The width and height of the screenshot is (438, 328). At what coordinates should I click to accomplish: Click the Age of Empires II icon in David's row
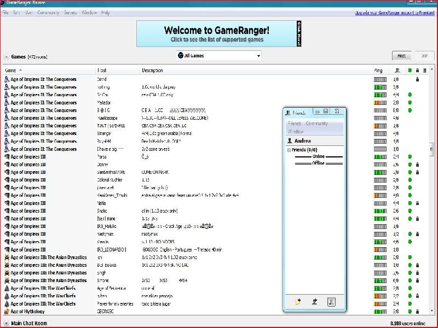point(7,79)
